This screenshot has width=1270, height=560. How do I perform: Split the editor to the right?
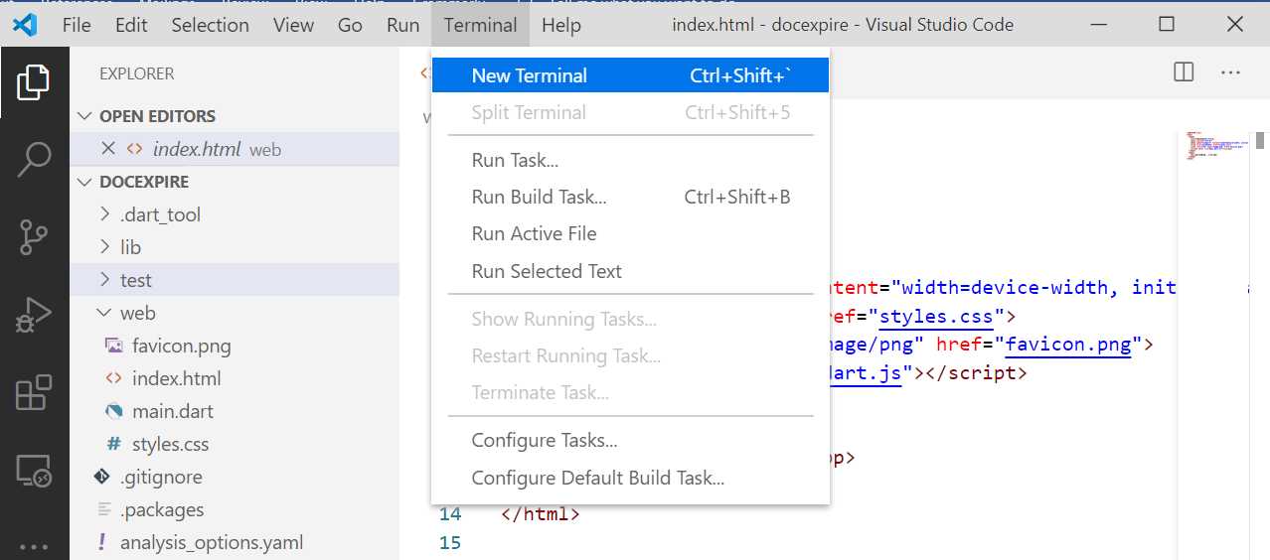(x=1184, y=71)
